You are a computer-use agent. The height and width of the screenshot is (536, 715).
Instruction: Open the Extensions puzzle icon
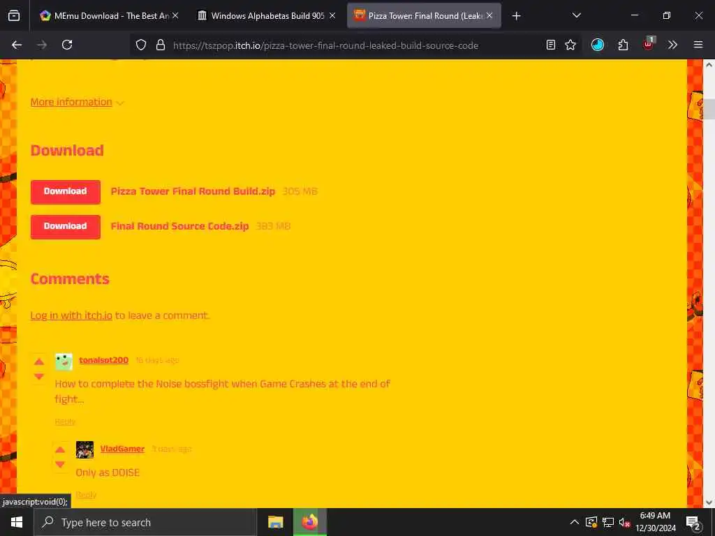pyautogui.click(x=623, y=45)
